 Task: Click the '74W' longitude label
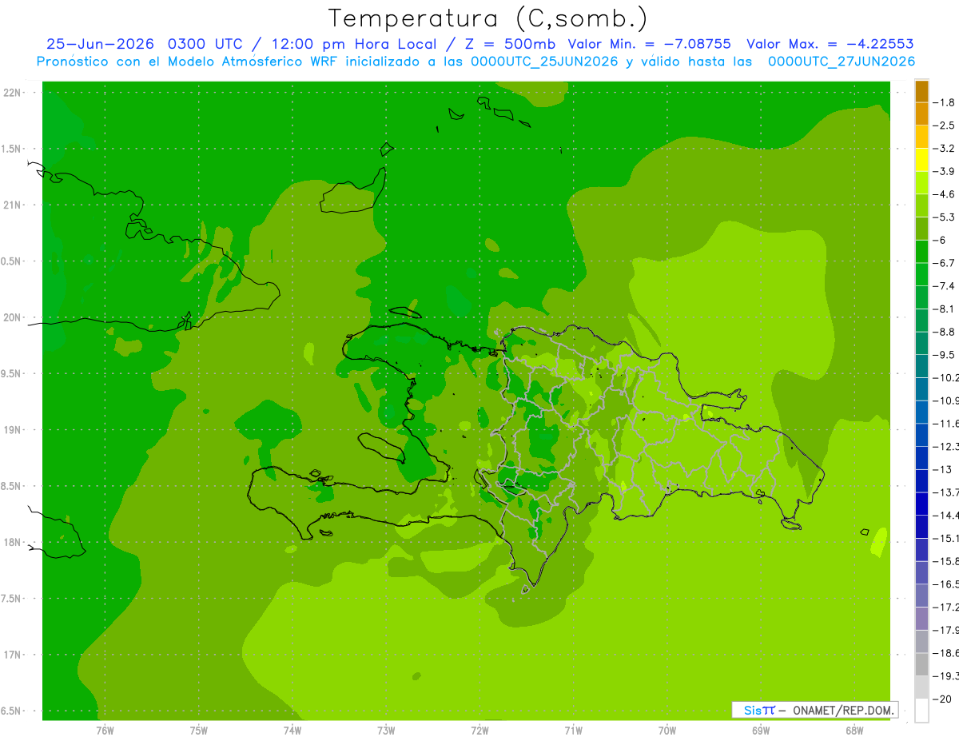[x=292, y=730]
